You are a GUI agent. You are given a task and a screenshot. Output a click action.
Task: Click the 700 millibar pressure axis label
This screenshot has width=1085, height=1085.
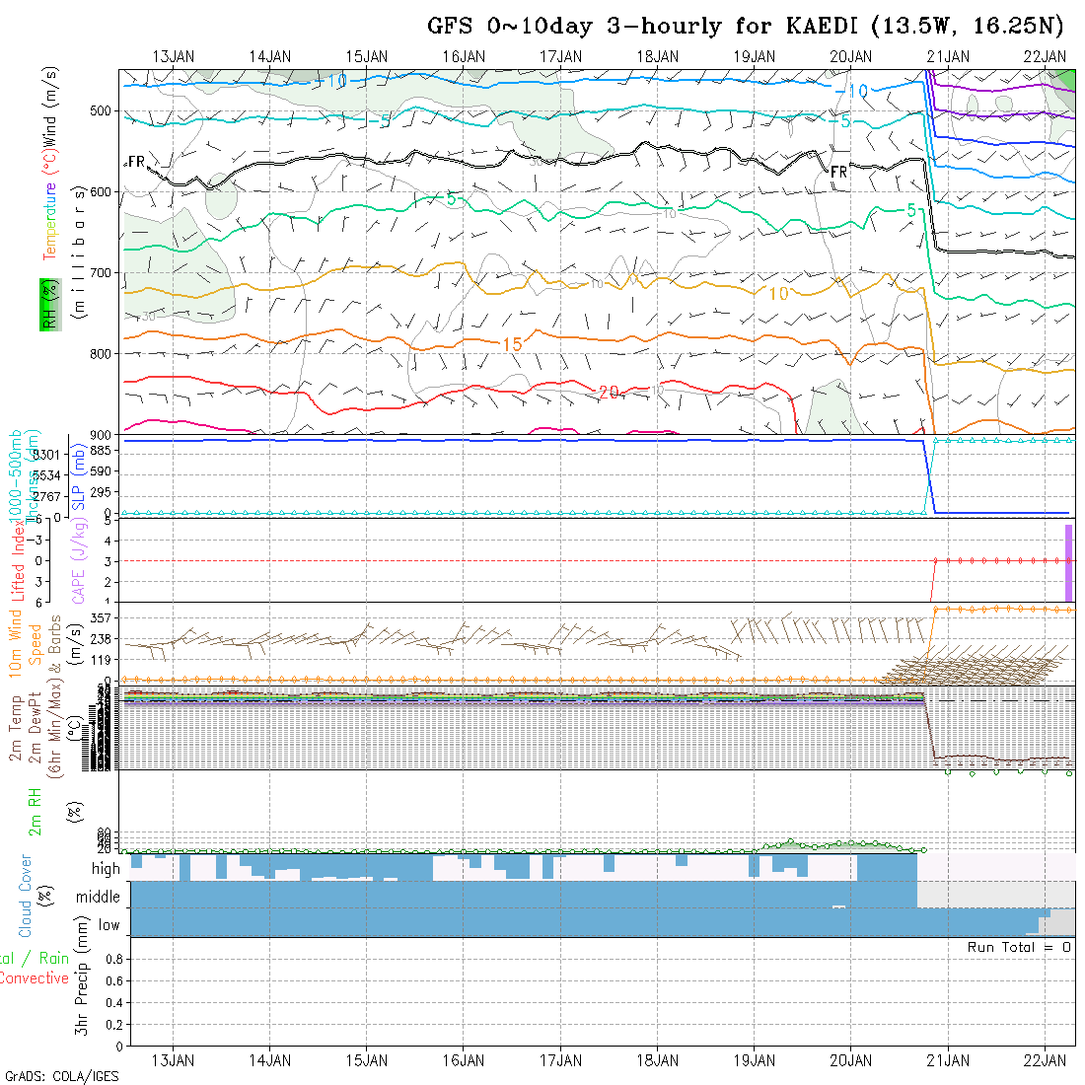click(101, 272)
